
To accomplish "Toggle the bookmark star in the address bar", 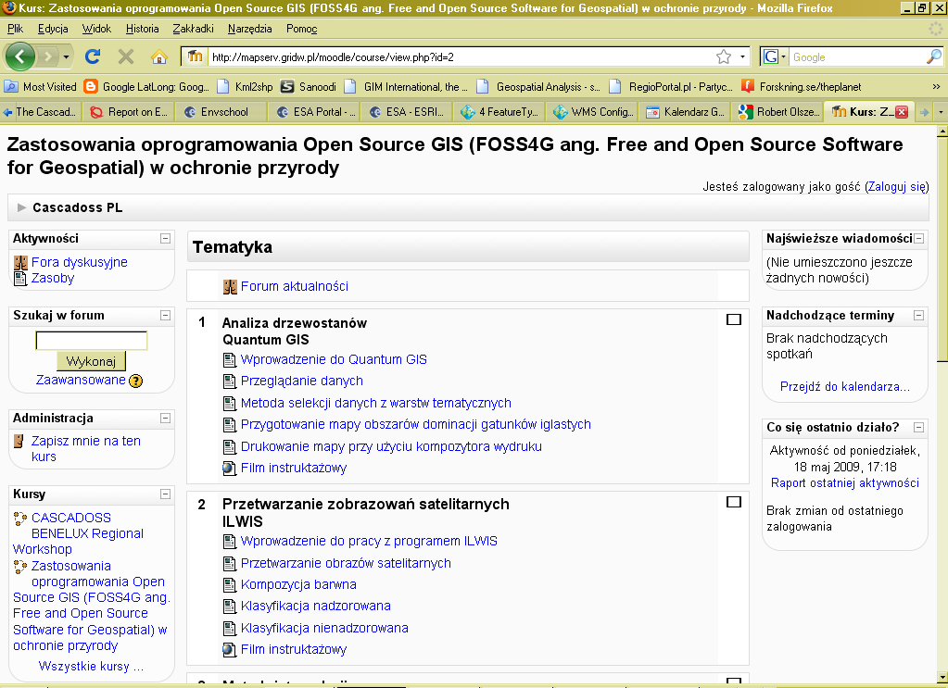I will (x=723, y=56).
